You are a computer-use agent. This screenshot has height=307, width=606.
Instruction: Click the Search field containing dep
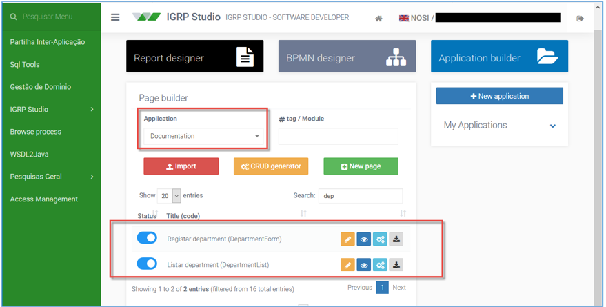click(x=360, y=196)
